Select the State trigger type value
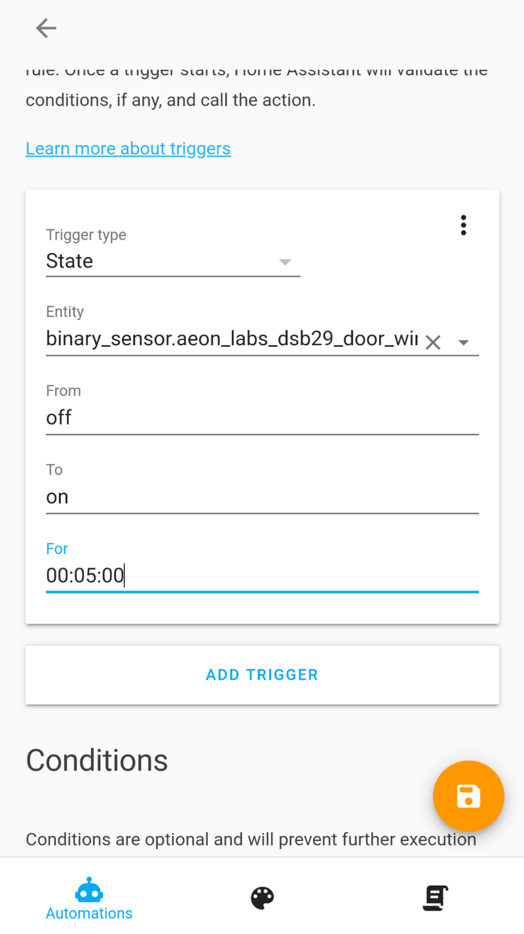The width and height of the screenshot is (524, 934). click(70, 261)
